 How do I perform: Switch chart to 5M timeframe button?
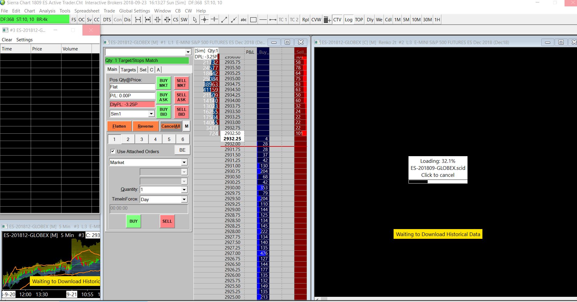pos(406,20)
